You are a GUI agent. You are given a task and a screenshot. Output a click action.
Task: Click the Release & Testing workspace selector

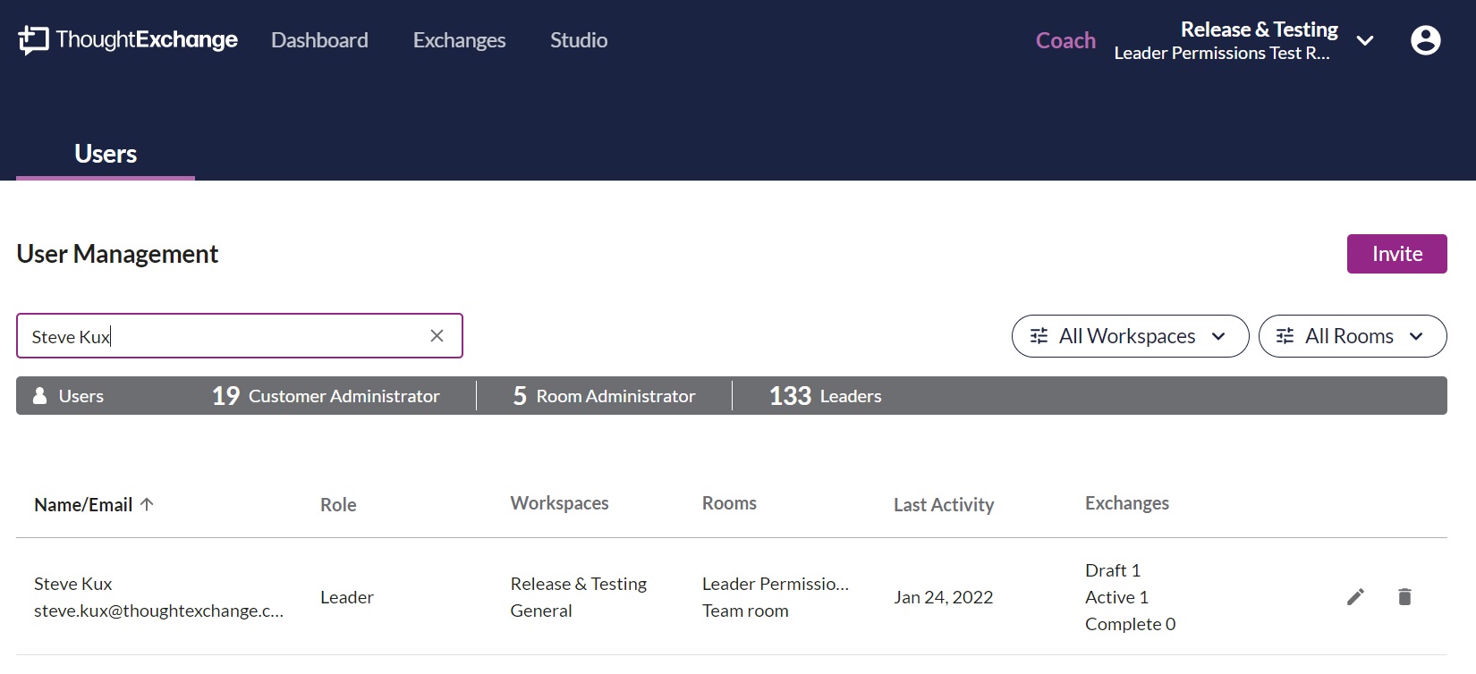(1243, 40)
